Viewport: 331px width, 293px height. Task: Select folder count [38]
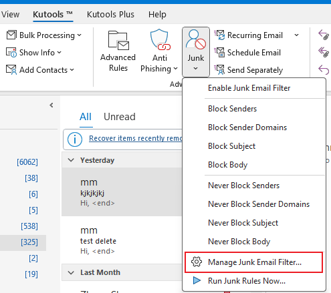click(31, 178)
